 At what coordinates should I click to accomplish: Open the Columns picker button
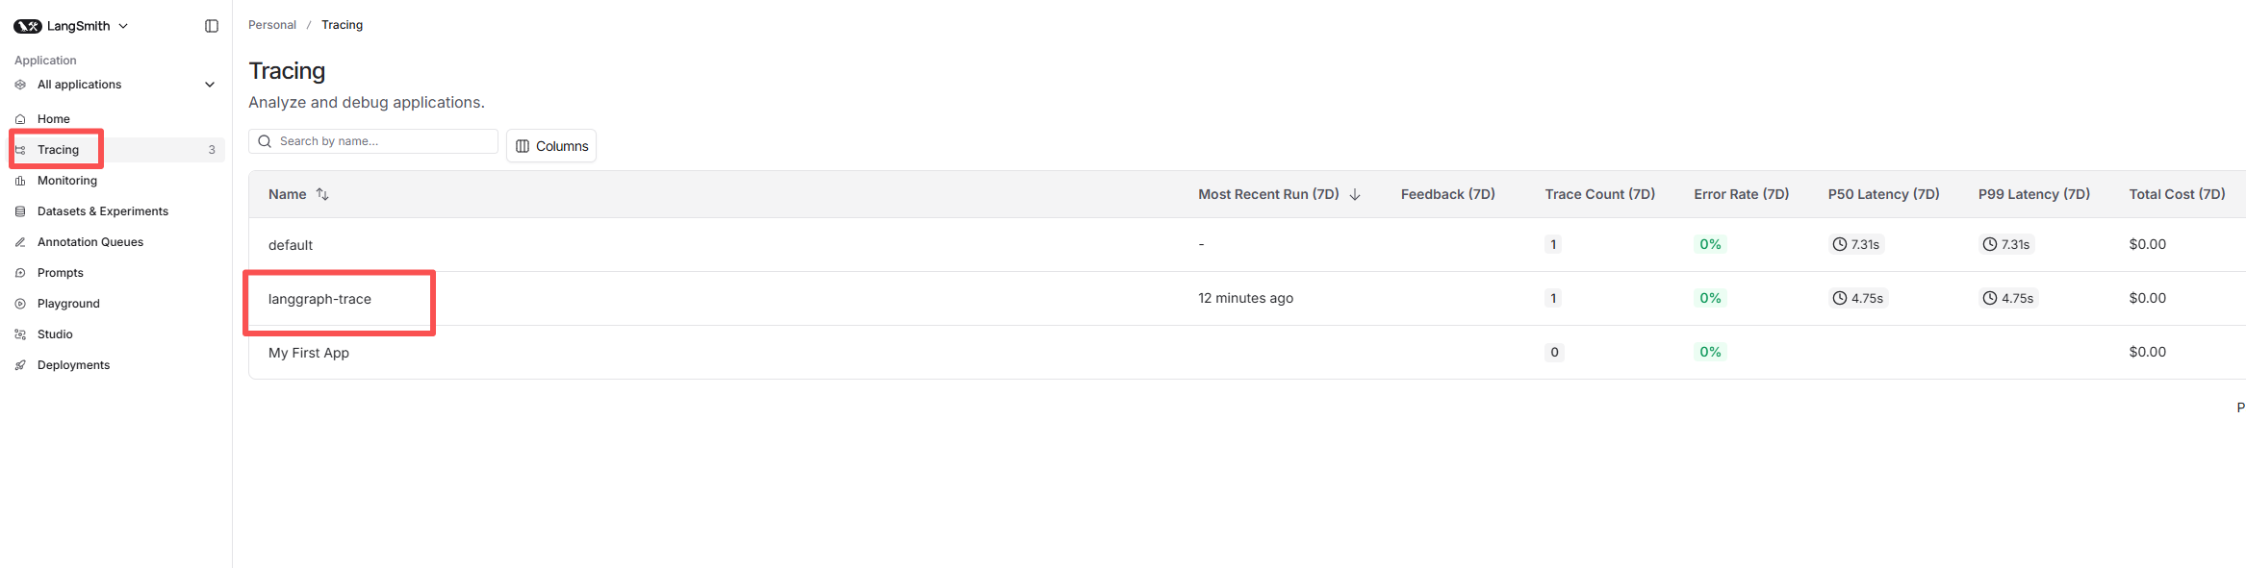pyautogui.click(x=551, y=146)
